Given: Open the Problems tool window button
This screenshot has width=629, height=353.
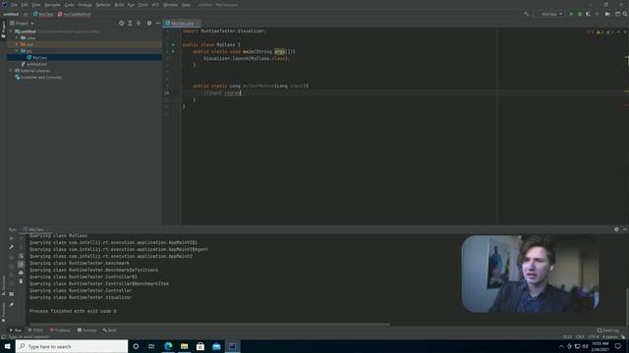Looking at the screenshot, I should 60,330.
